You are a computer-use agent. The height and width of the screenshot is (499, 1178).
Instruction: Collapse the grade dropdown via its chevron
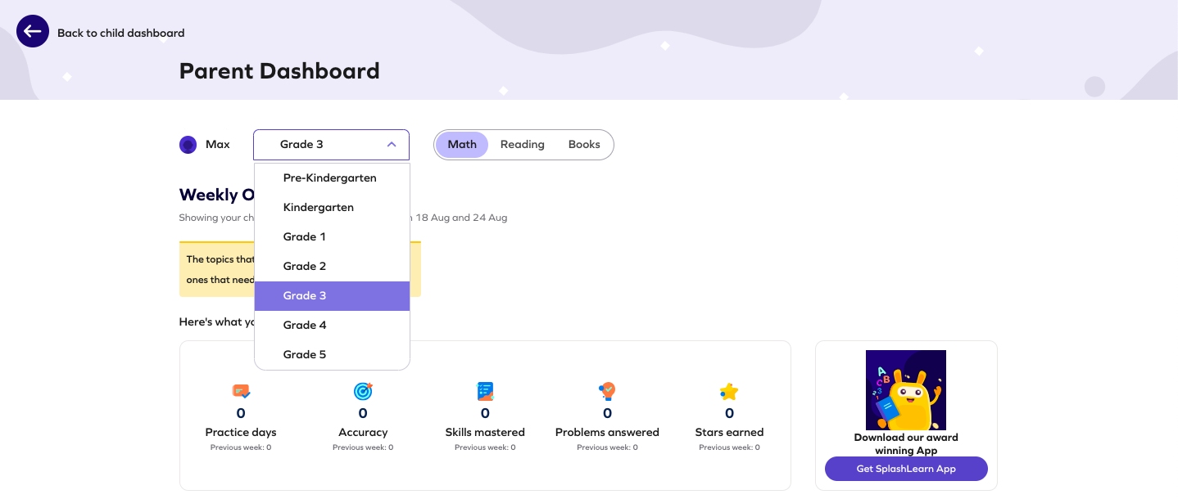392,144
